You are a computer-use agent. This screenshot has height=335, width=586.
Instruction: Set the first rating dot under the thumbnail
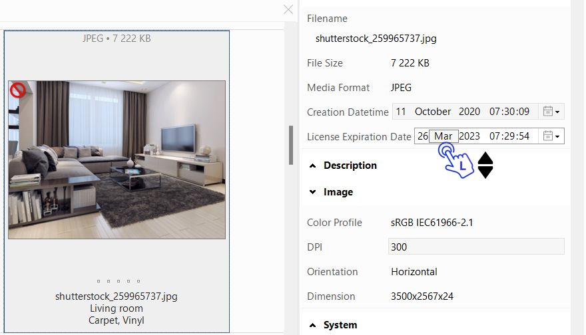(x=99, y=281)
